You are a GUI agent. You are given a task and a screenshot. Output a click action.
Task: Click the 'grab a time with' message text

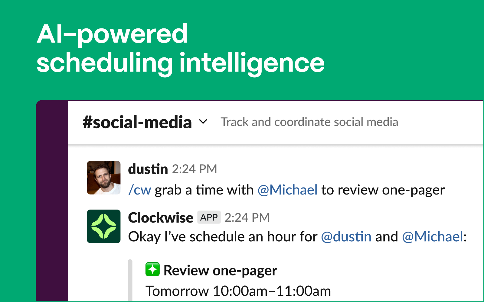click(204, 190)
